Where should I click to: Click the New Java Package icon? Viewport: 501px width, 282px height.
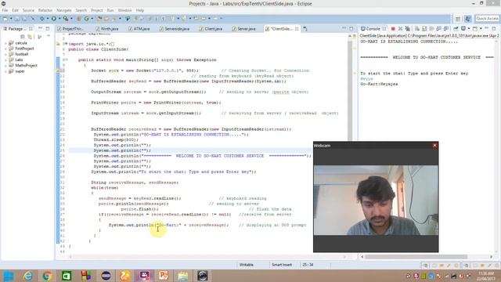(78, 19)
